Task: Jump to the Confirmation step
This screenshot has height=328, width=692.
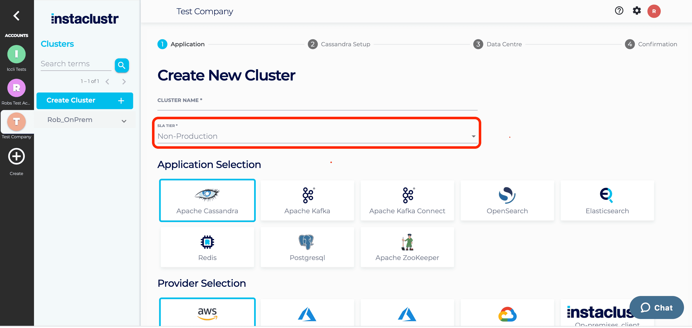Action: [x=651, y=44]
